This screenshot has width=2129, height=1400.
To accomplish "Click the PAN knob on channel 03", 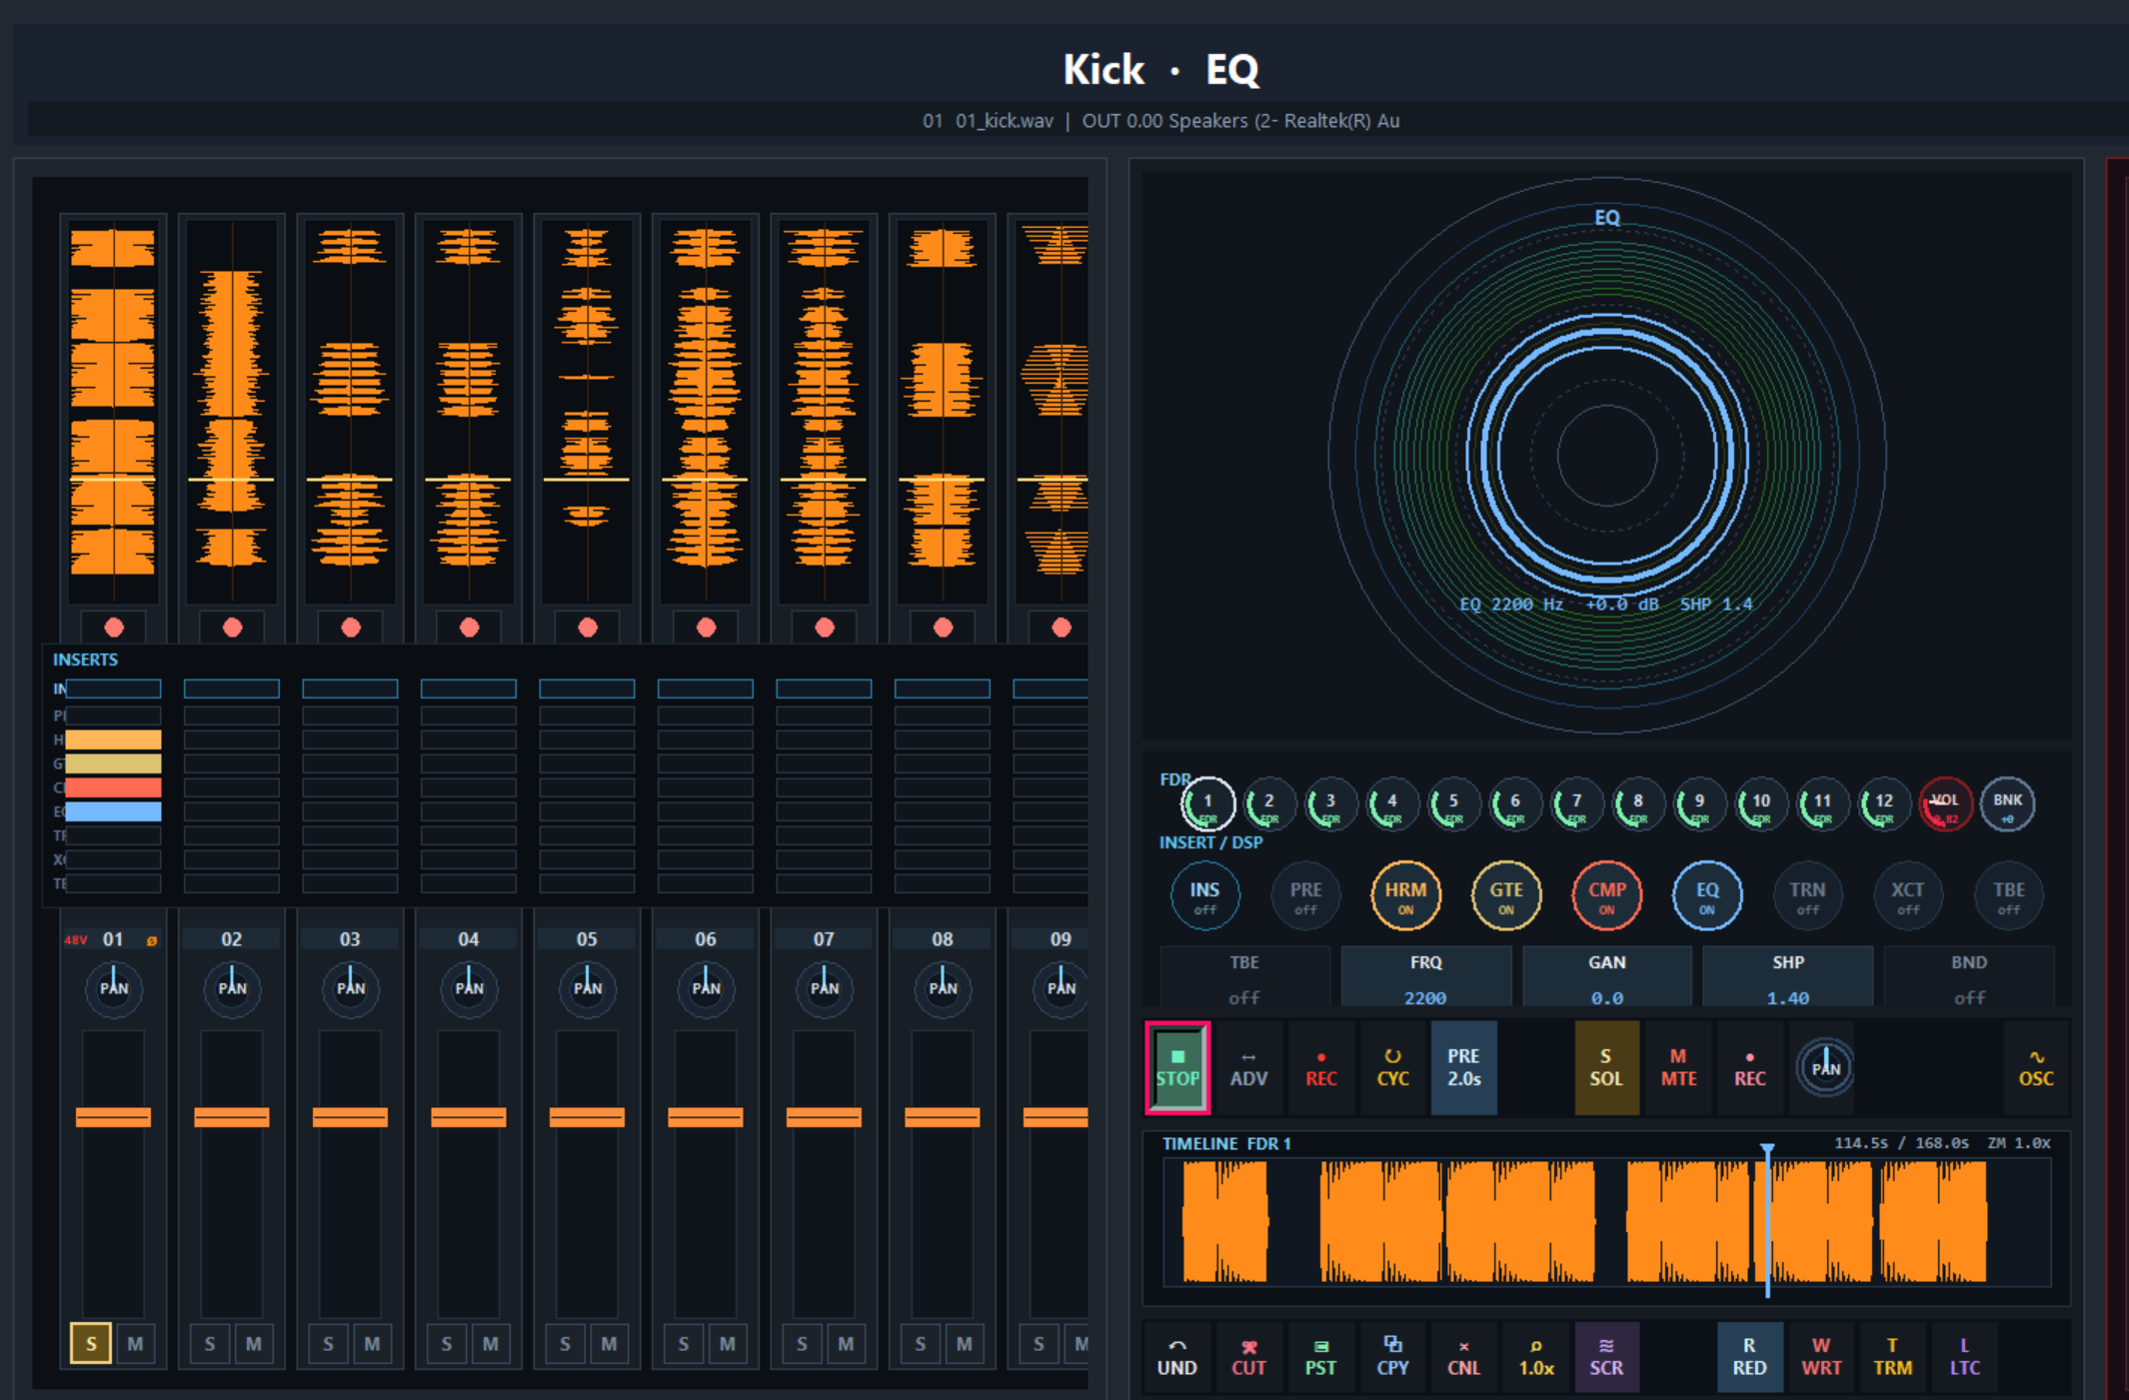I will 350,988.
